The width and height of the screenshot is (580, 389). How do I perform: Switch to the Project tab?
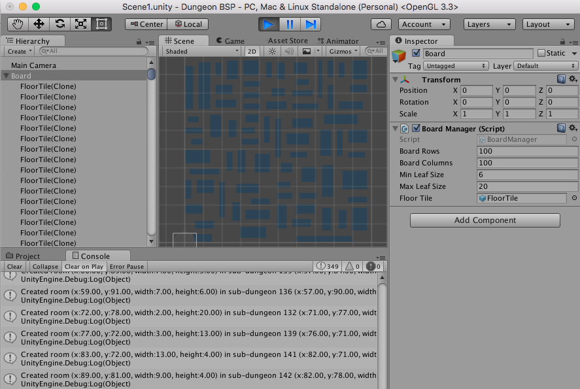[x=23, y=256]
